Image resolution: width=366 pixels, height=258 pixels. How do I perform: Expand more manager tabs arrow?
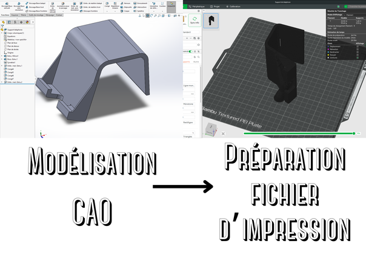click(x=33, y=22)
